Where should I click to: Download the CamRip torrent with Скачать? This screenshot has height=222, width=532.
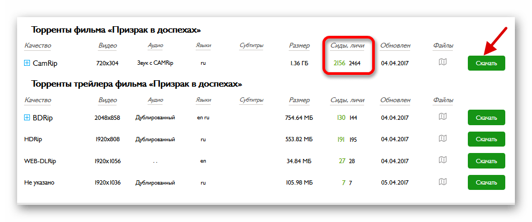tap(486, 63)
